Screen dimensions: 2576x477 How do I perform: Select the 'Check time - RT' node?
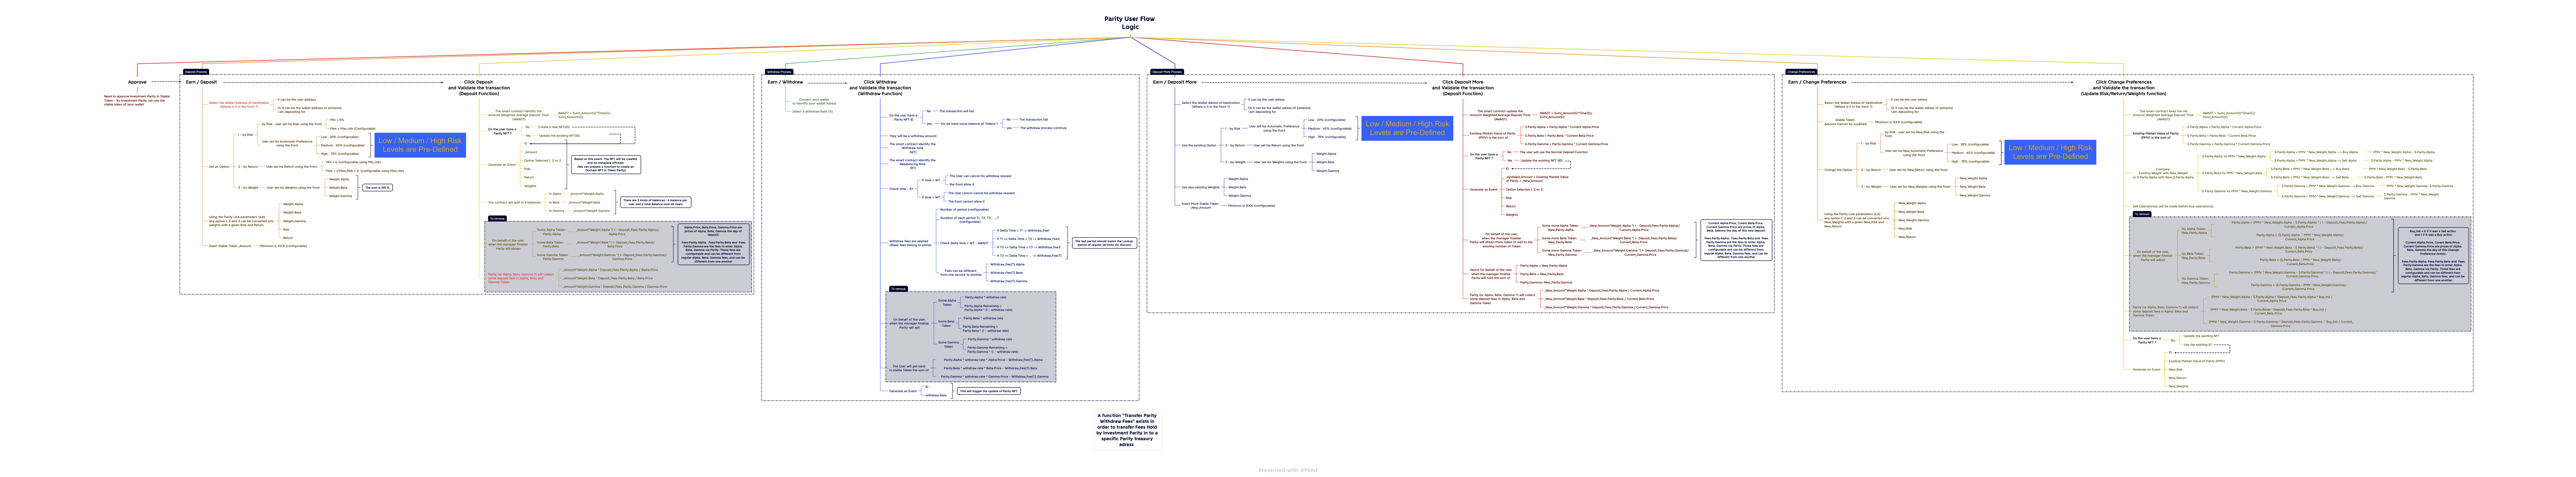pyautogui.click(x=901, y=189)
